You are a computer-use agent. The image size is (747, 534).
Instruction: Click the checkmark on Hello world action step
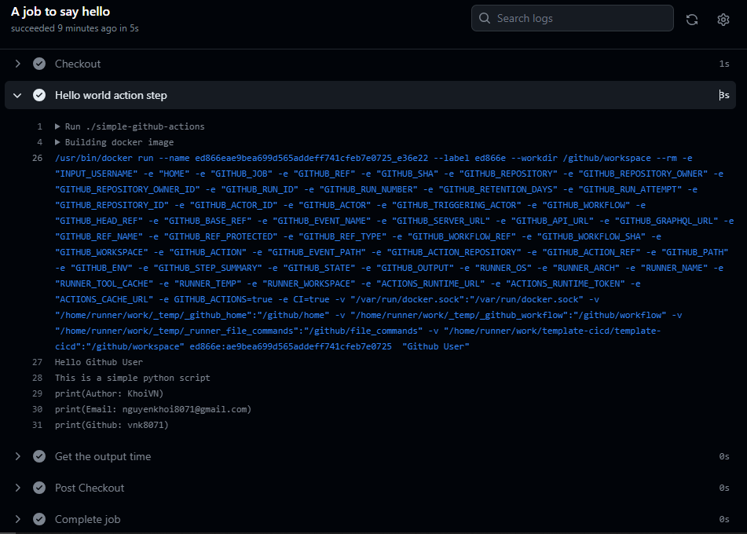(x=38, y=94)
